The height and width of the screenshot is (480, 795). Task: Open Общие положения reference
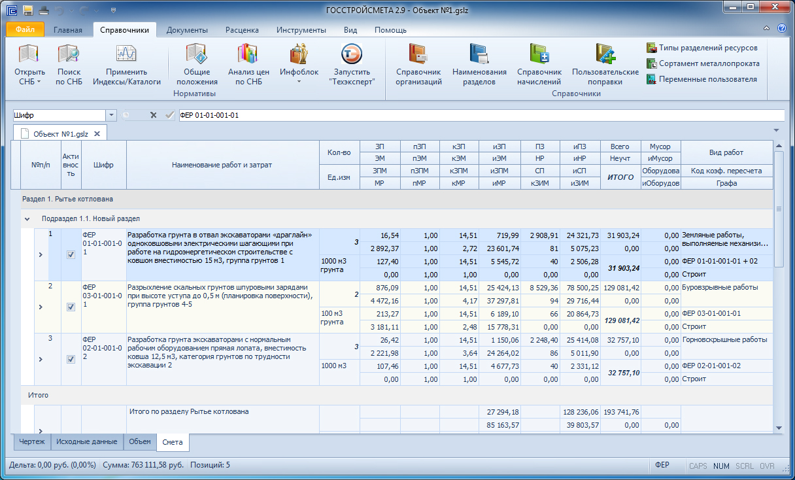point(196,64)
